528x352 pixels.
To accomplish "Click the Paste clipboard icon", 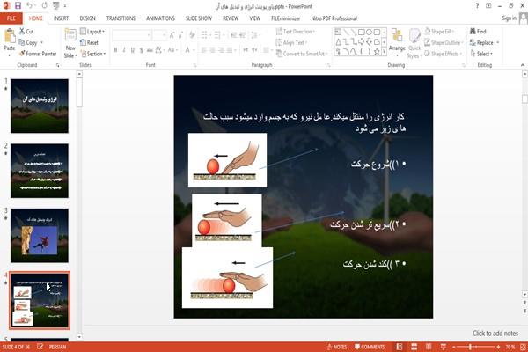I will click(10, 38).
